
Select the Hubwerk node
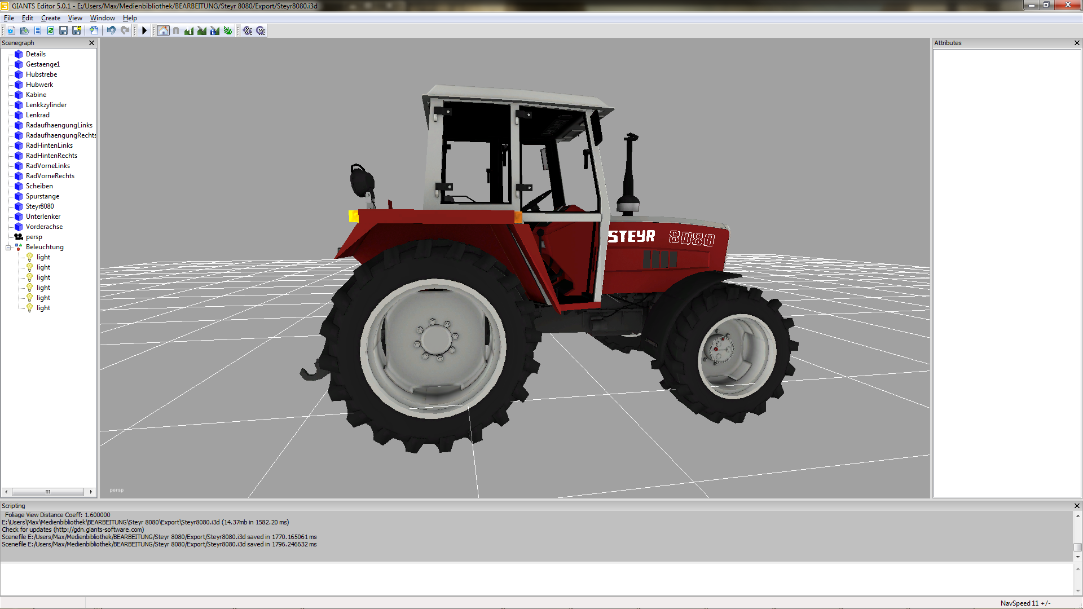pyautogui.click(x=39, y=85)
